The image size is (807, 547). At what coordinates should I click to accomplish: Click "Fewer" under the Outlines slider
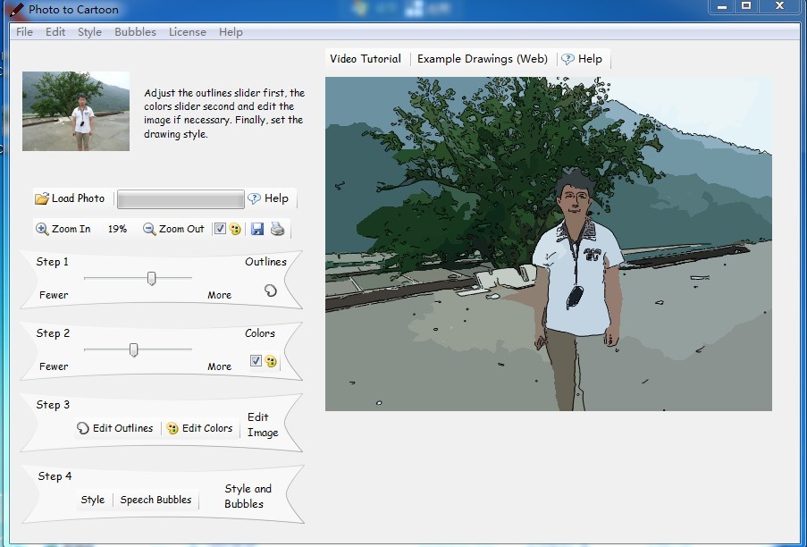[54, 295]
